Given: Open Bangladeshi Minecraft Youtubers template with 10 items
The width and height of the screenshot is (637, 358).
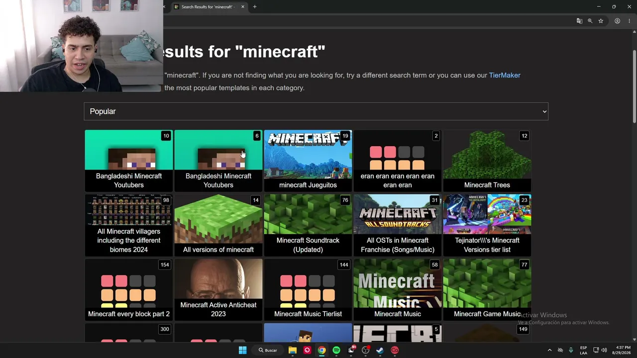Looking at the screenshot, I should tap(129, 161).
